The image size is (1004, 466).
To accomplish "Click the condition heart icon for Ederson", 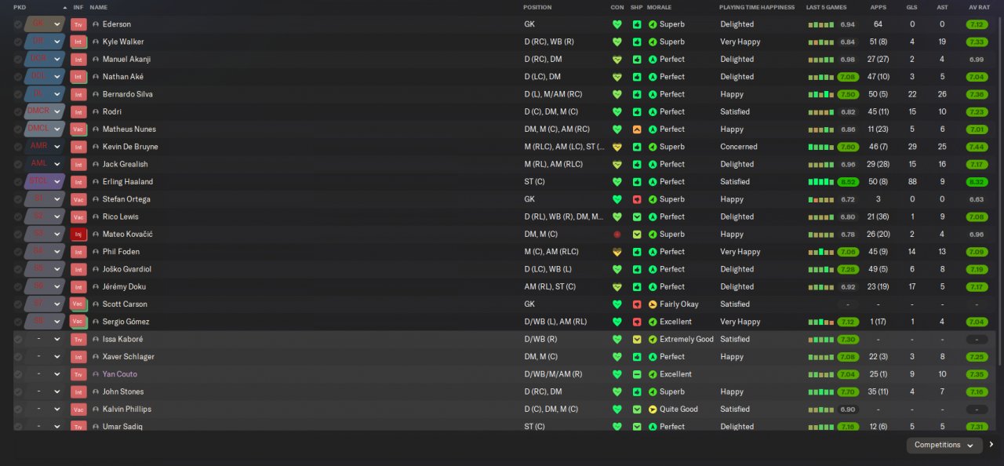I will 617,24.
